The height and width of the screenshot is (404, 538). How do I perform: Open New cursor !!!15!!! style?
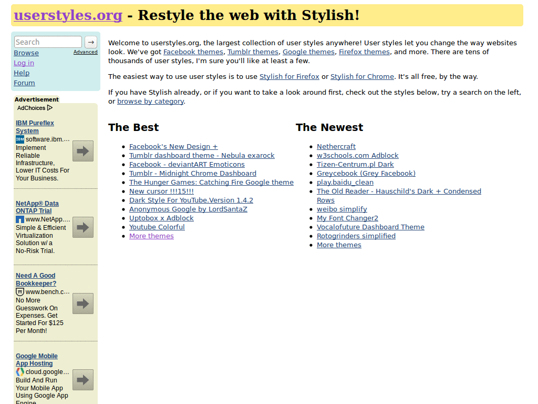[x=161, y=191]
